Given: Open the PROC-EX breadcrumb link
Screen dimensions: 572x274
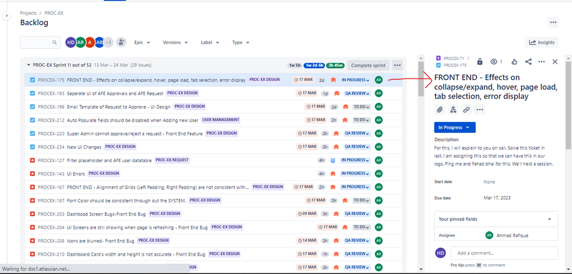Looking at the screenshot, I should 54,13.
